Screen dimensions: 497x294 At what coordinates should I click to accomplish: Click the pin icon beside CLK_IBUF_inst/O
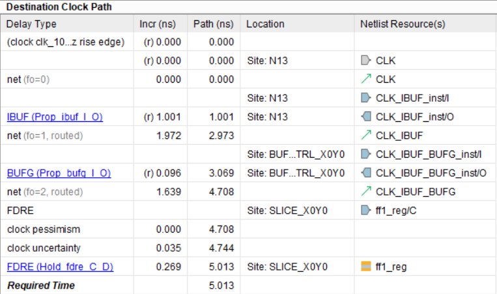[365, 117]
